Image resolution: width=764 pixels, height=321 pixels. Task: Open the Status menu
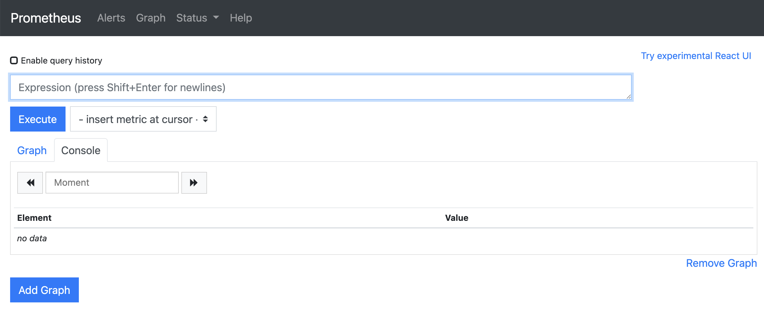pos(192,18)
